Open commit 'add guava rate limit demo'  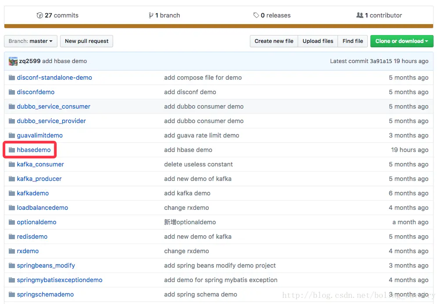tap(202, 135)
